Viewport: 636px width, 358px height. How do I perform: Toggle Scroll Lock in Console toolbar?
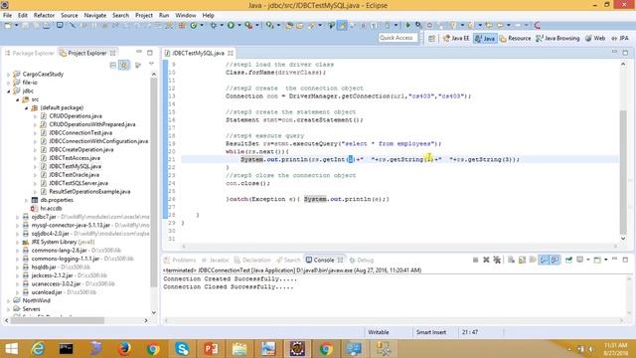pyautogui.click(x=522, y=260)
